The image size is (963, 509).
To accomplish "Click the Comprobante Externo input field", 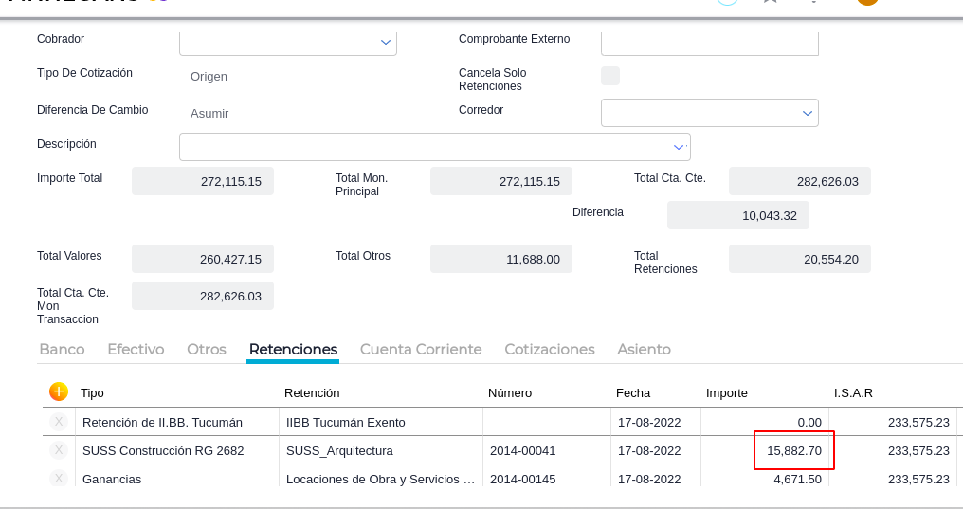I will 709,43.
